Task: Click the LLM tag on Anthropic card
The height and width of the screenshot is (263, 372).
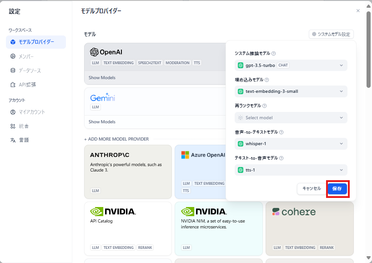Action: [x=96, y=191]
